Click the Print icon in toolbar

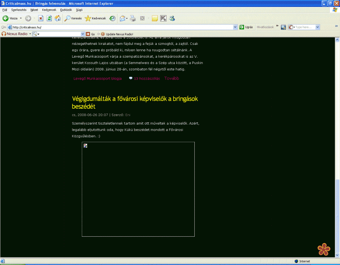coord(133,18)
